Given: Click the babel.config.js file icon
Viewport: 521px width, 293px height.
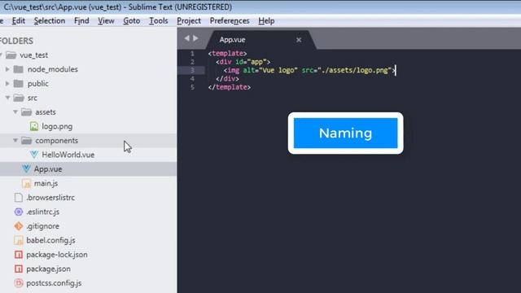Looking at the screenshot, I should coord(19,241).
